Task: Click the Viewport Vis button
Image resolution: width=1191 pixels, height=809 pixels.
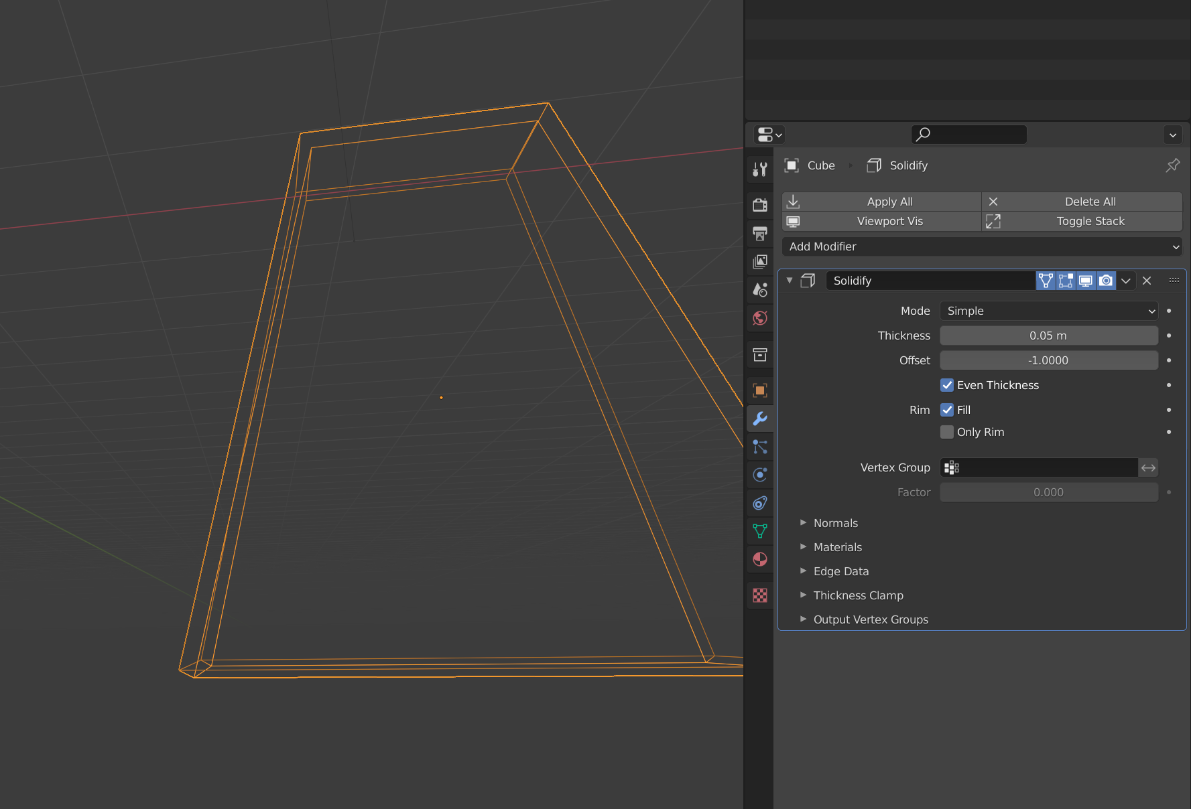Action: (881, 221)
